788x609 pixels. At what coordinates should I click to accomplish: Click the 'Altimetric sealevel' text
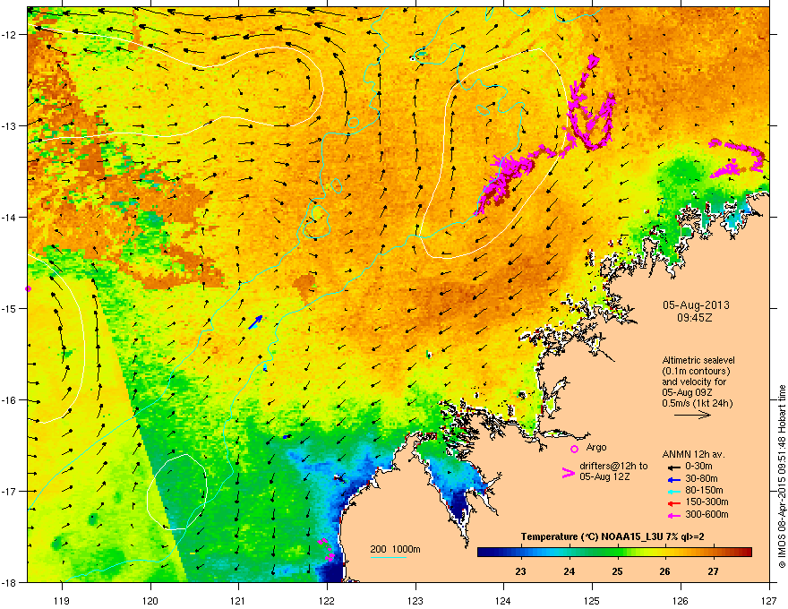click(x=698, y=360)
